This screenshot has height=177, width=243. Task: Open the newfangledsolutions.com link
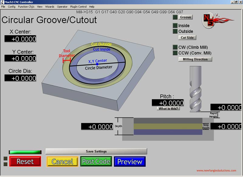[216, 171]
